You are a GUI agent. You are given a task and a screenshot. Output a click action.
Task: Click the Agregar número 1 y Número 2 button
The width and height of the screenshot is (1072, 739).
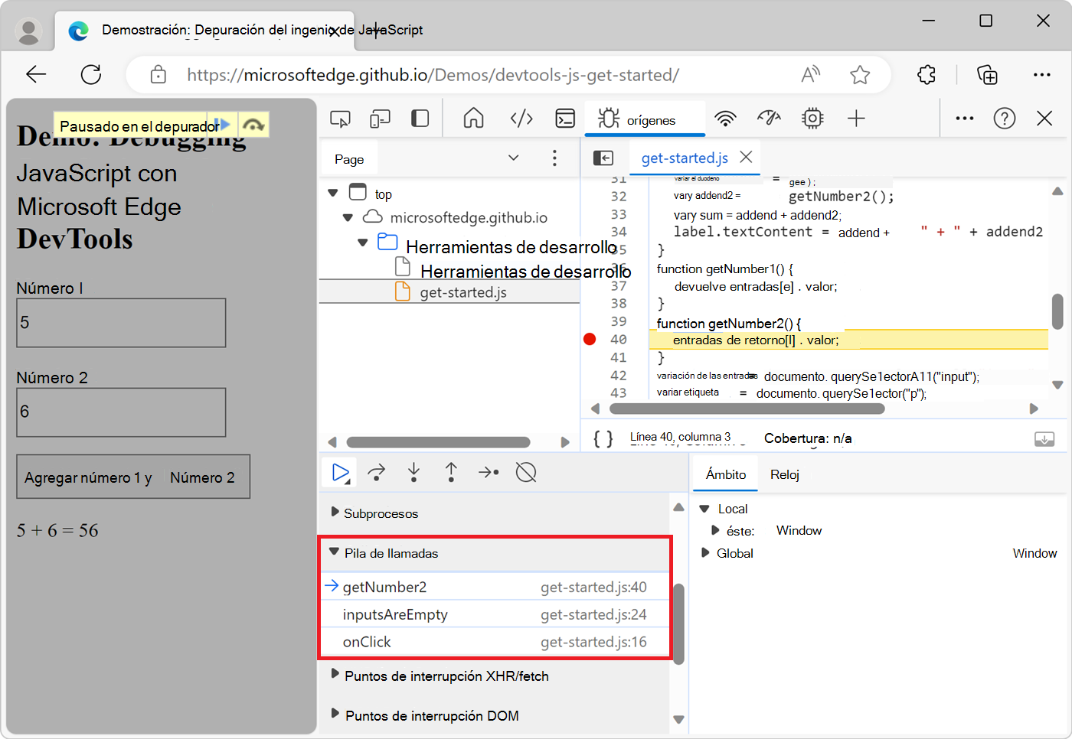133,477
